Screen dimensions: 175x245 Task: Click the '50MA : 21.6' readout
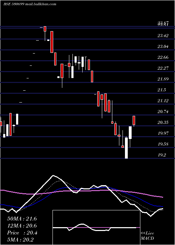22,218
